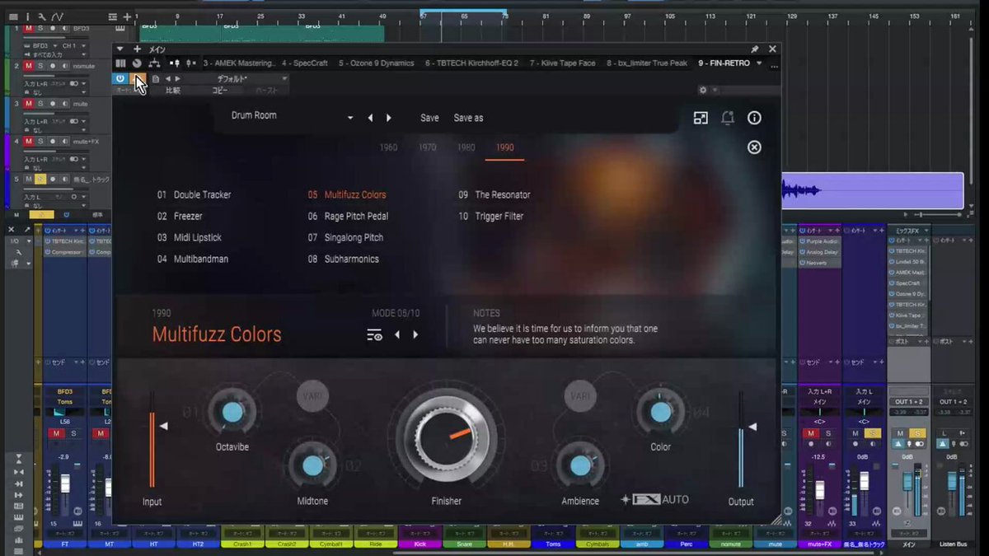Click the Color knob
989x556 pixels.
[x=661, y=412]
